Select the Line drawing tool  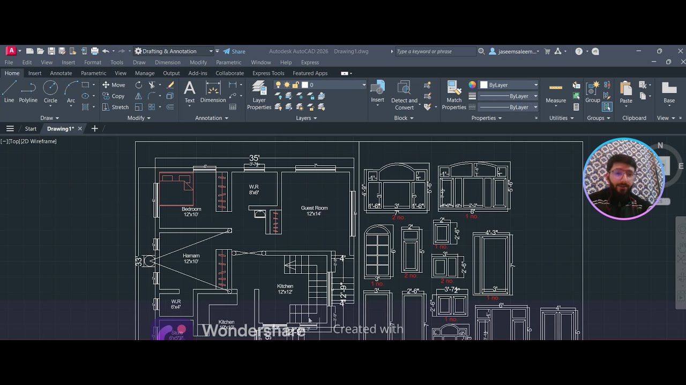click(x=9, y=92)
